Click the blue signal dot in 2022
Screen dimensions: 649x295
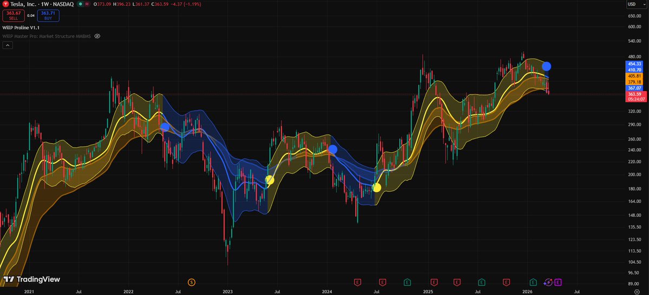click(x=165, y=128)
